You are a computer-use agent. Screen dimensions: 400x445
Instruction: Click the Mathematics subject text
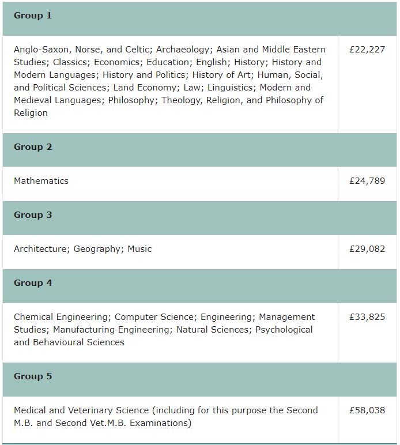point(41,181)
